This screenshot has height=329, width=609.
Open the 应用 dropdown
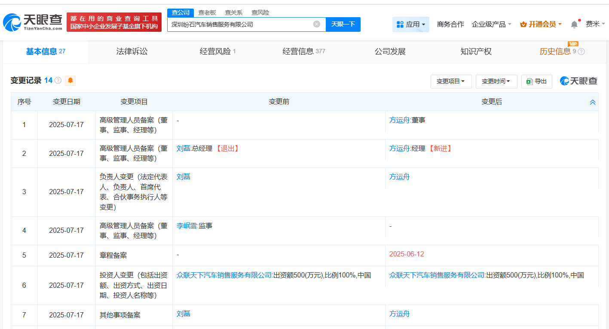coord(410,24)
